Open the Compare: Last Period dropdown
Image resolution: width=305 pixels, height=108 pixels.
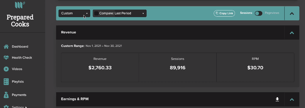tap(120, 13)
